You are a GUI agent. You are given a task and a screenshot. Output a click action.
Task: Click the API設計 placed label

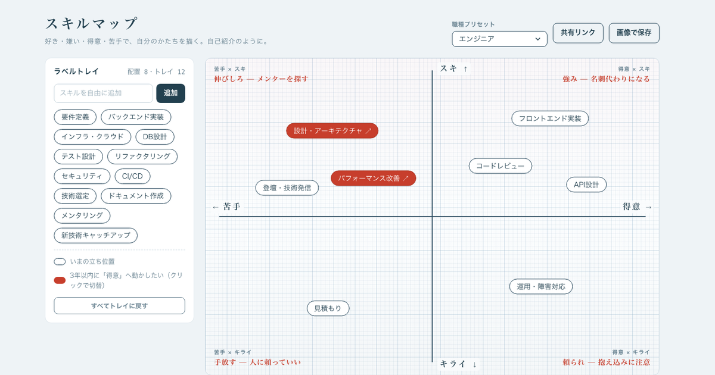point(586,185)
